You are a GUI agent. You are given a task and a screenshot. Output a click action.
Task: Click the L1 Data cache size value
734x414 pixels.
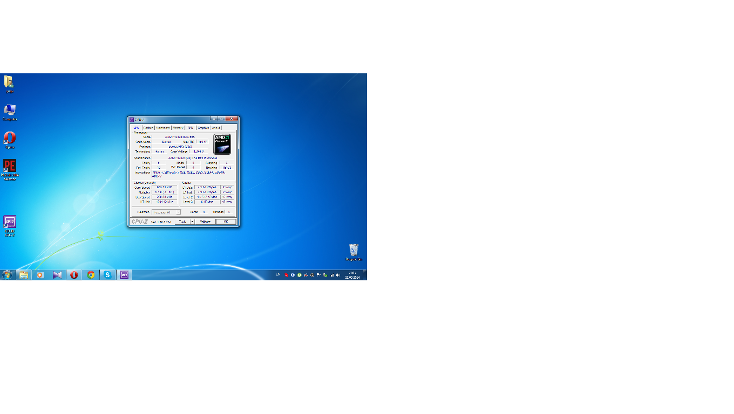pos(207,187)
